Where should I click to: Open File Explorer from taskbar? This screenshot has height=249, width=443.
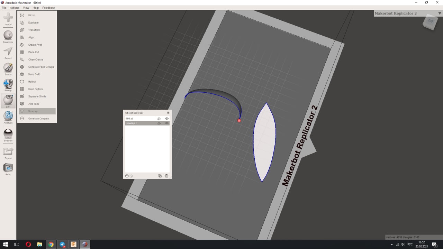tap(39, 245)
